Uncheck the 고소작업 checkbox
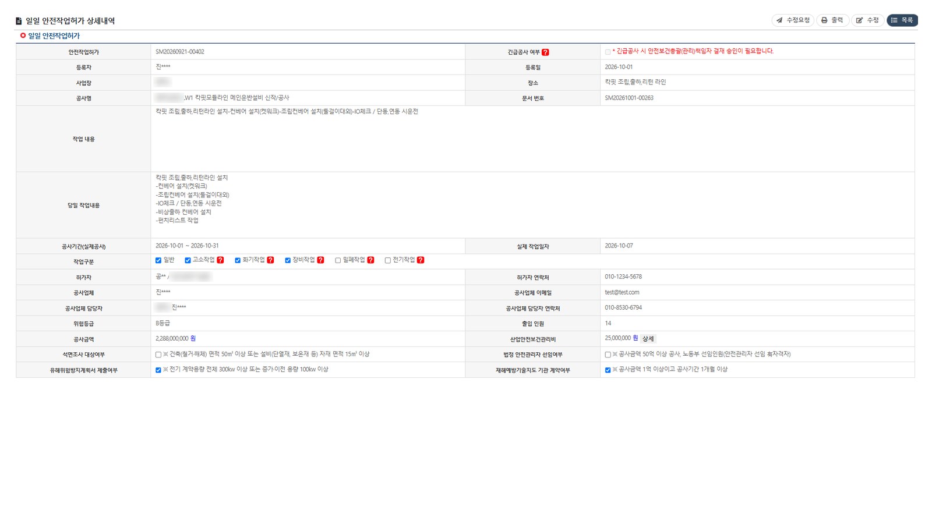The width and height of the screenshot is (932, 524). click(x=188, y=260)
